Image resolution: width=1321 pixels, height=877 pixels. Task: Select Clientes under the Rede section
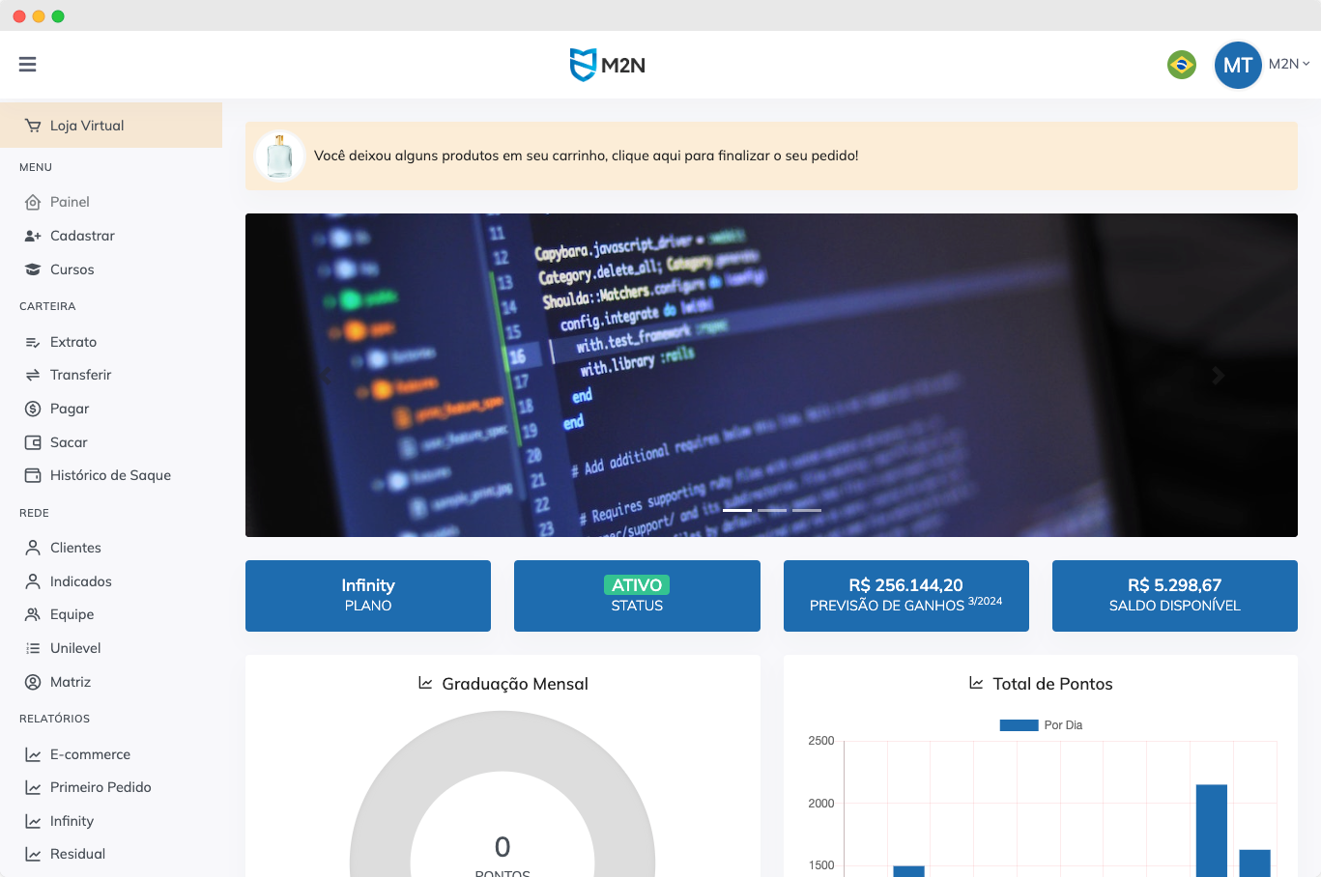[x=75, y=547]
